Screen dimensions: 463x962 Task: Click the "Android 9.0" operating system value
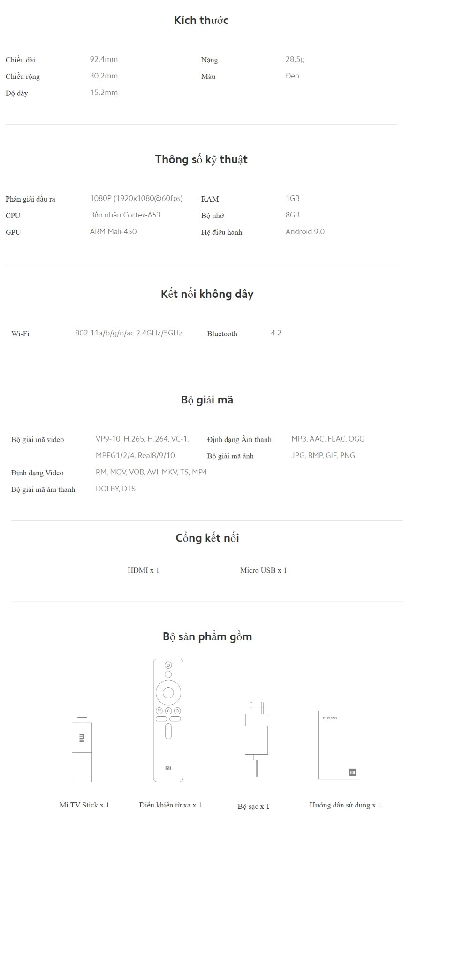pos(305,232)
